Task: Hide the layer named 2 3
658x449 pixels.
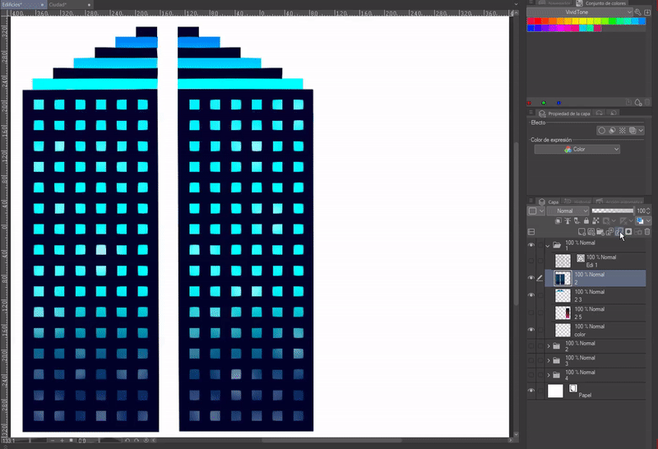Action: [x=531, y=295]
